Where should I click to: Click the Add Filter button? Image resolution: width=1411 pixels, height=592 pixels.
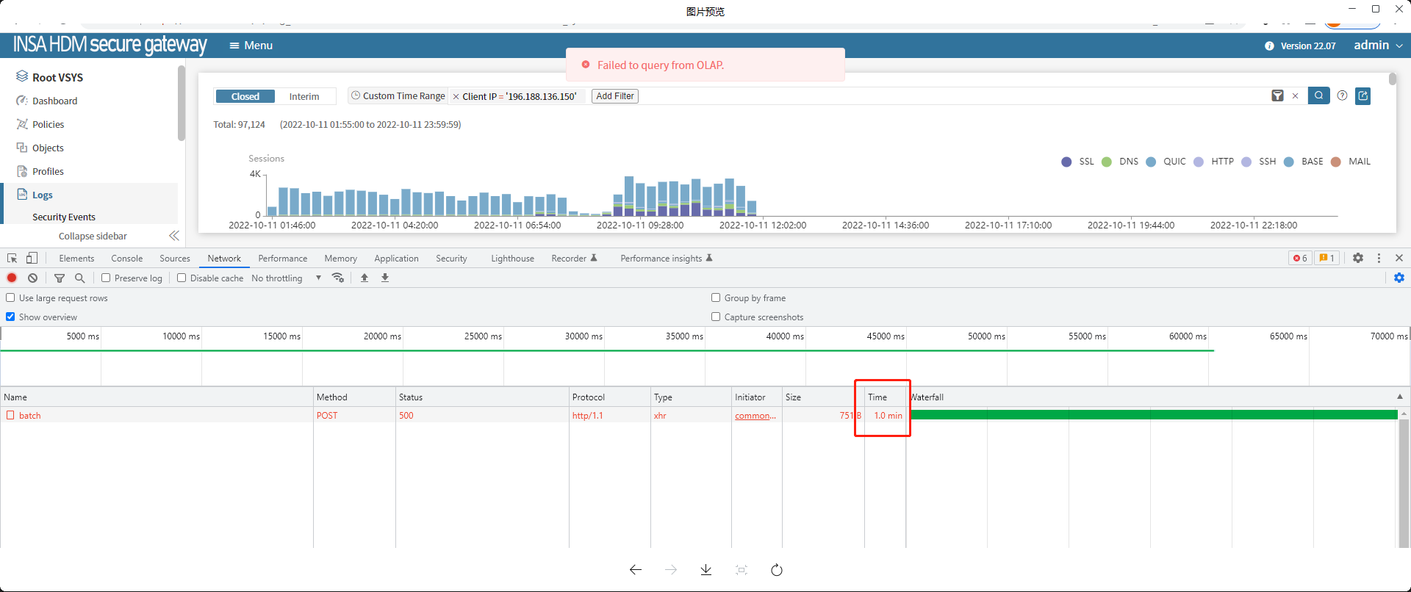[x=615, y=96]
